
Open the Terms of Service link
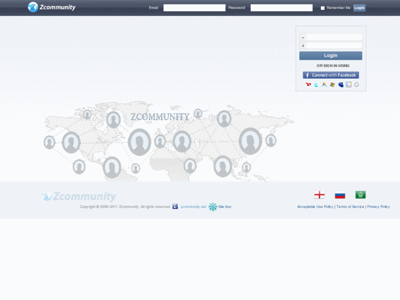(x=350, y=207)
